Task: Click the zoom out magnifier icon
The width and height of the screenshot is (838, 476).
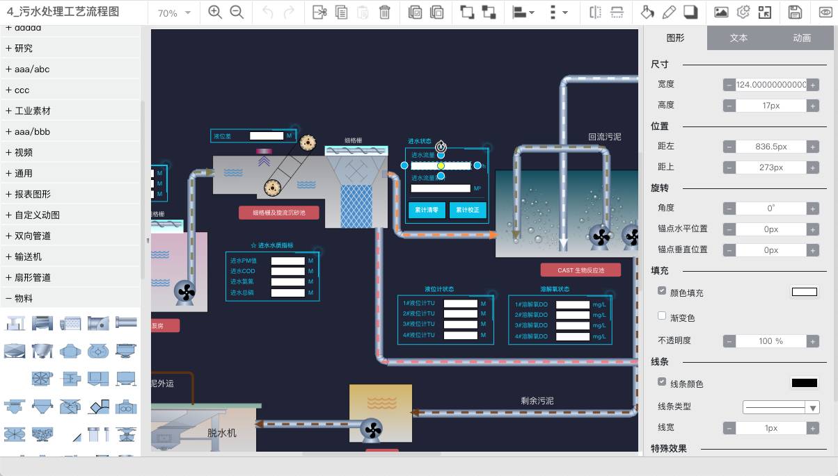Action: point(237,13)
